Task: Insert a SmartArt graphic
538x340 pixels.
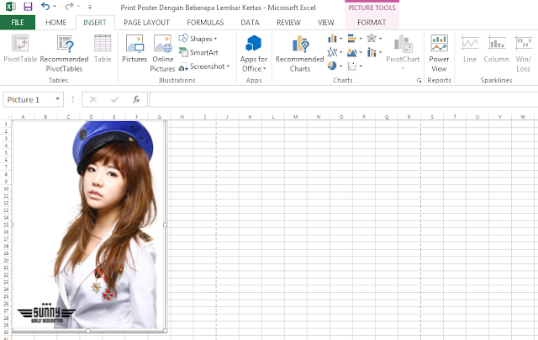Action: pos(198,52)
